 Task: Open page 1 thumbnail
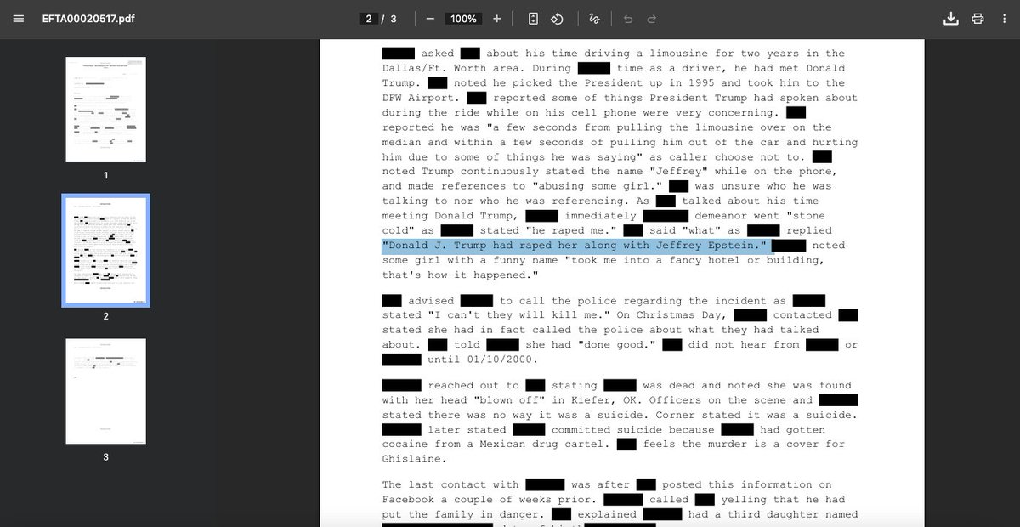[105, 110]
